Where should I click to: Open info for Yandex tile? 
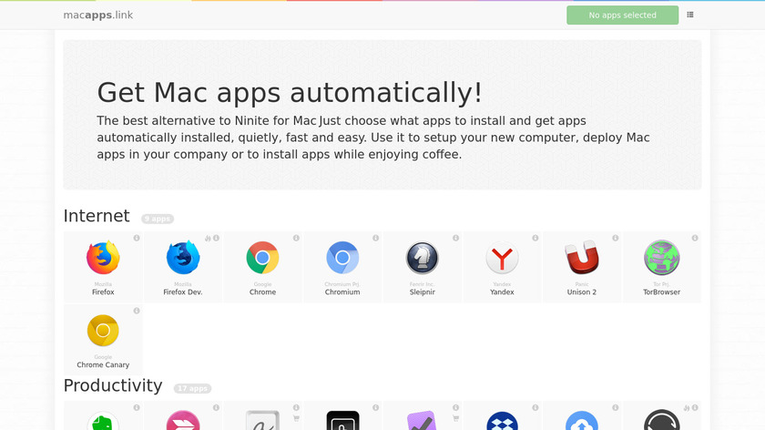[x=535, y=238]
